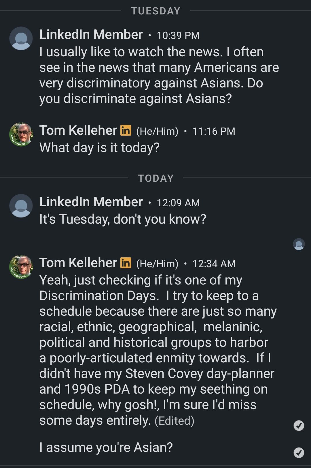Open Tom Kelleher name link at 11:16 PM
311x468 pixels.
[x=78, y=130]
